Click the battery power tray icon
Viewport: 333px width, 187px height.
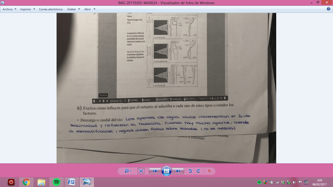(271, 182)
